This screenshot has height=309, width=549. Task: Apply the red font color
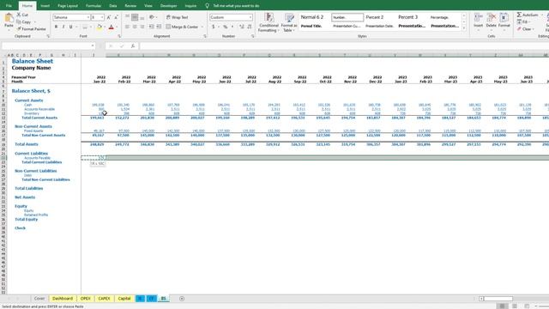click(x=111, y=27)
